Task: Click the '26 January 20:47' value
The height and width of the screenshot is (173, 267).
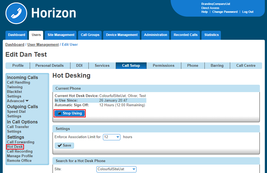Action: 113,101
